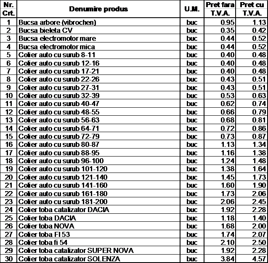Click the value 1.73 in row 20
The height and width of the screenshot is (263, 268).
[260, 177]
